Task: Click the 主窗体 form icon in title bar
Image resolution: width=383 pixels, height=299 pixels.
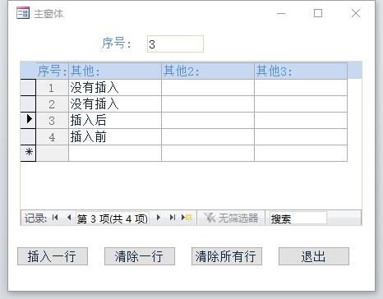Action: pos(23,13)
